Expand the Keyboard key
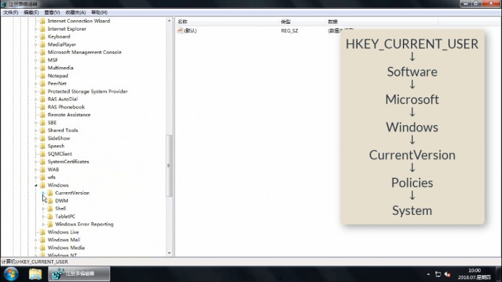Image resolution: width=502 pixels, height=282 pixels. pos(36,36)
